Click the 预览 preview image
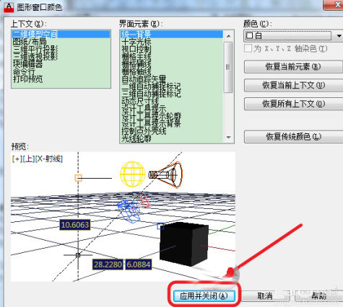This screenshot has width=343, height=307. [123, 217]
